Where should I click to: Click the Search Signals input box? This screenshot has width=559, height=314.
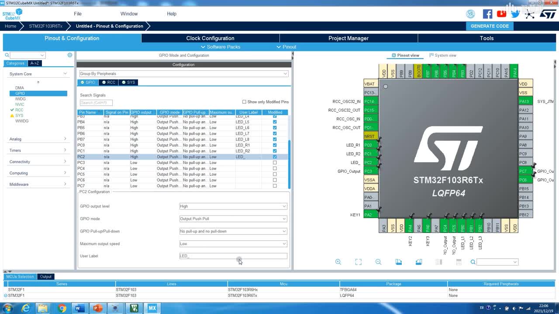[x=96, y=103]
